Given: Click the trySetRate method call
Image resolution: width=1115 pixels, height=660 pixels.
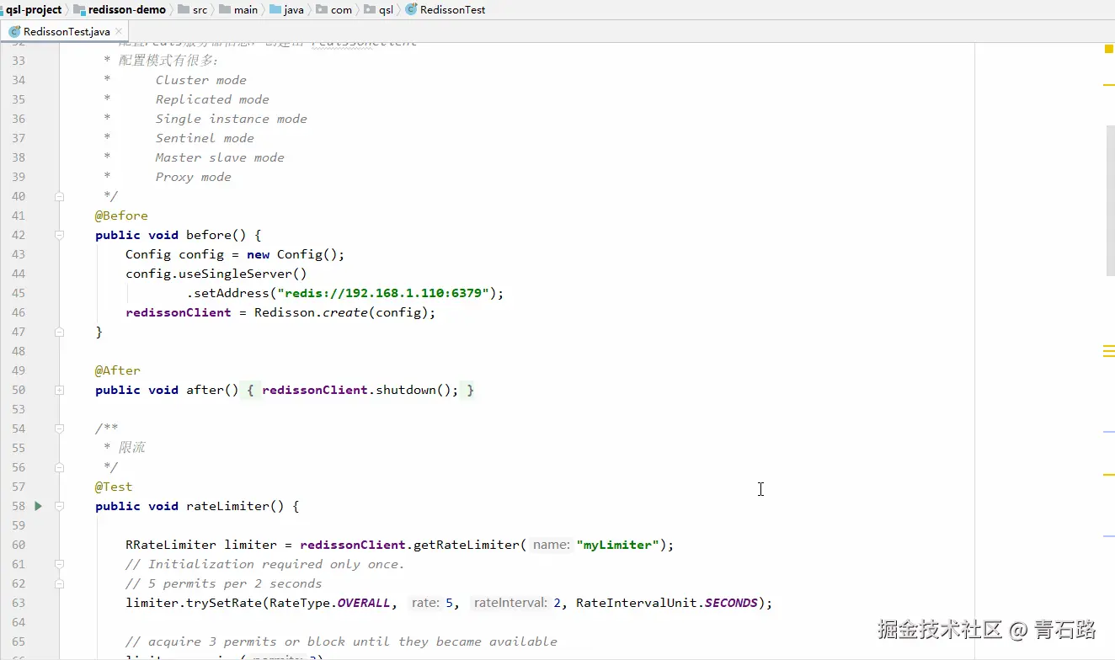Looking at the screenshot, I should tap(224, 603).
